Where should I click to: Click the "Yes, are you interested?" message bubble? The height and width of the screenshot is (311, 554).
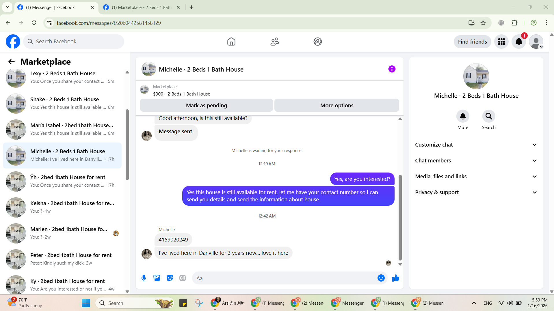(x=362, y=179)
